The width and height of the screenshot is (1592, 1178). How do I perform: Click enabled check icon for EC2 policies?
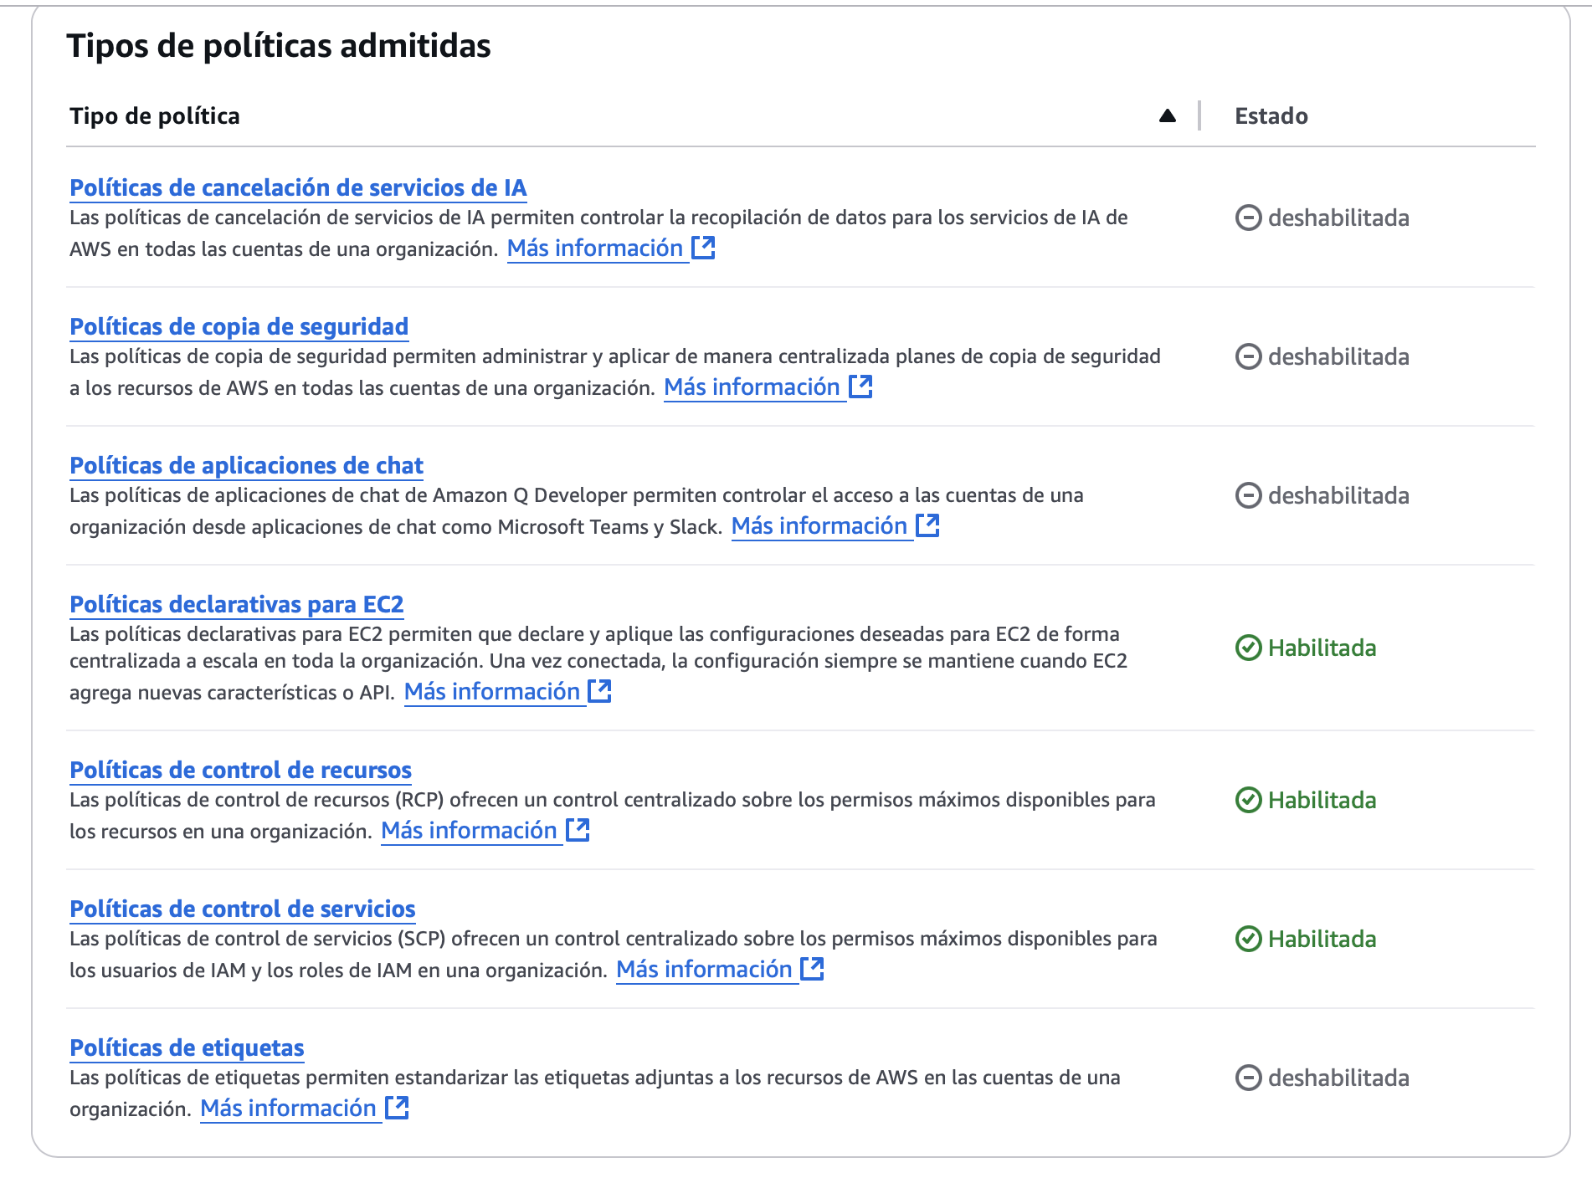pos(1248,648)
